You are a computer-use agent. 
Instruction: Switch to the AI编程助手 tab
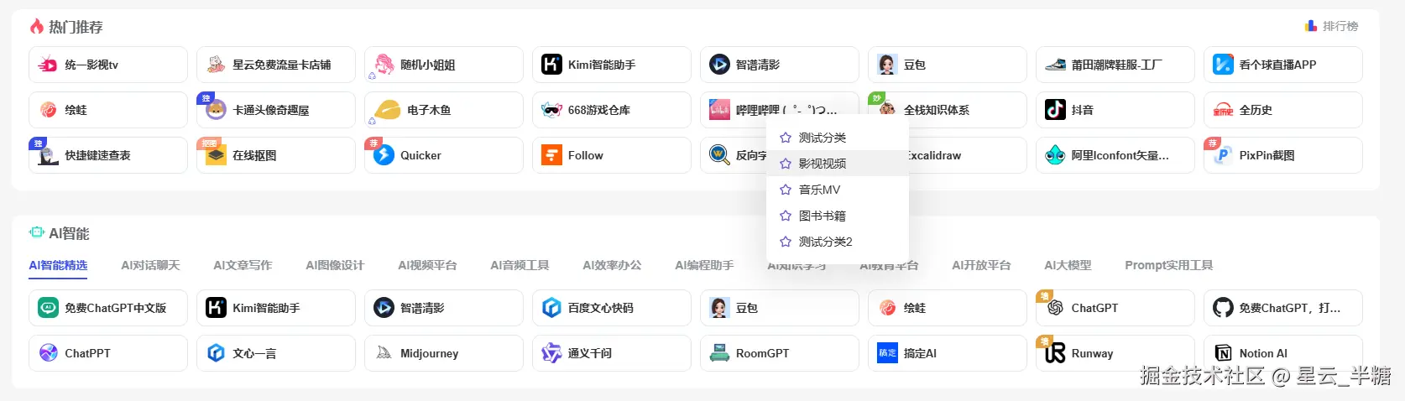(704, 265)
